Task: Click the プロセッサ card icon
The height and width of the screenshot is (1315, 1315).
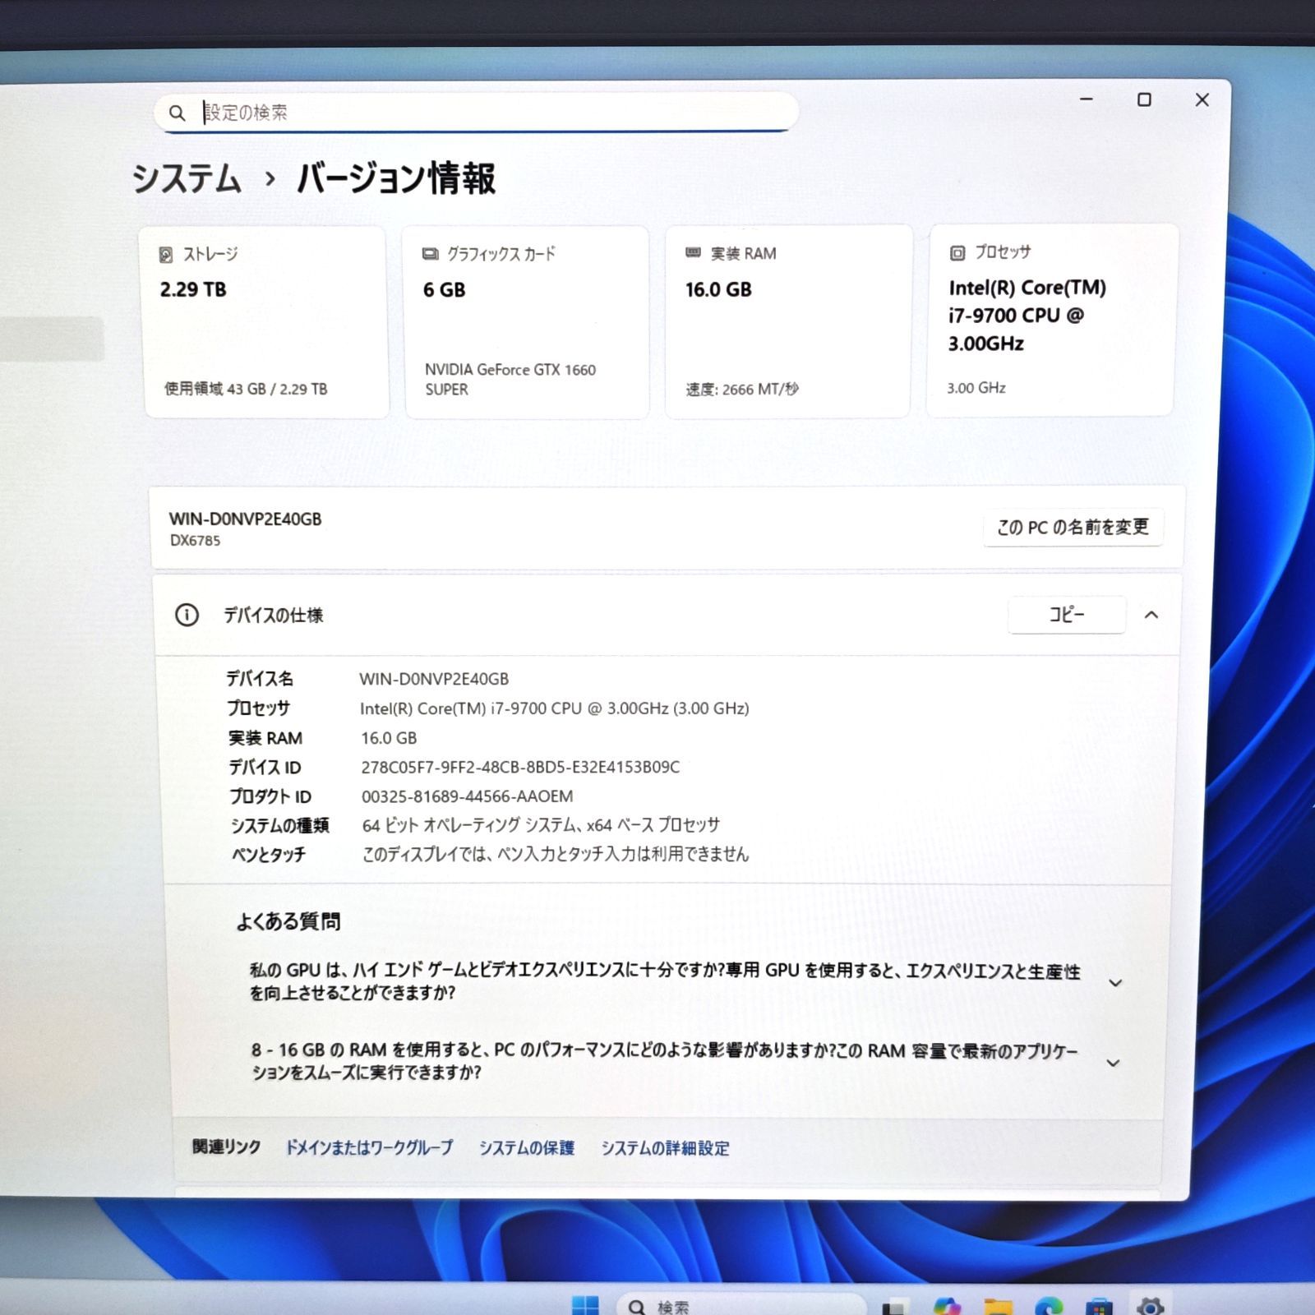Action: click(957, 253)
